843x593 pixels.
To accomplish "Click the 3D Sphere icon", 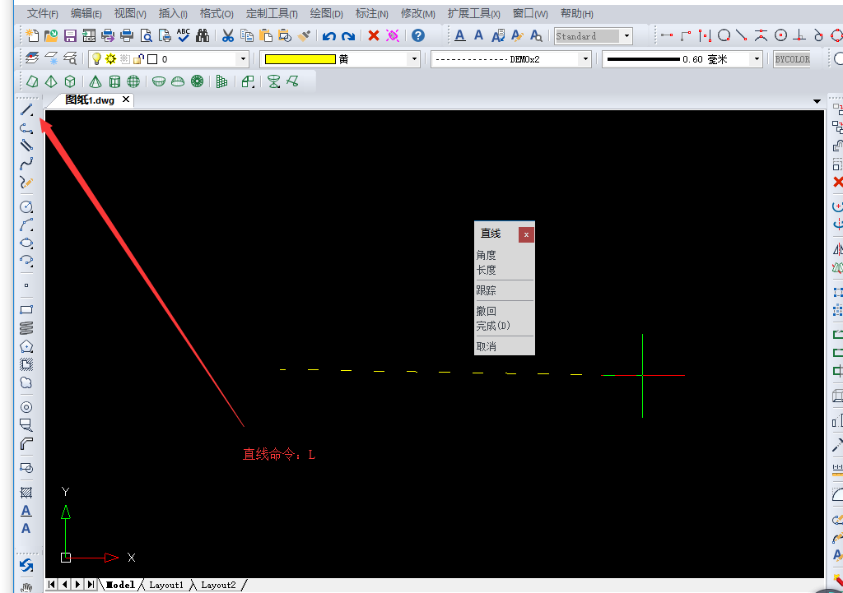I will click(133, 81).
